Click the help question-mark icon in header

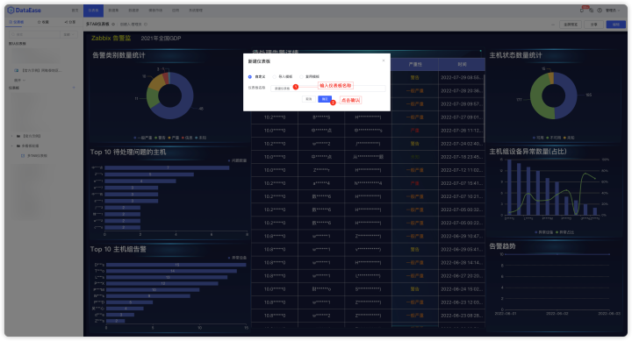[x=600, y=11]
